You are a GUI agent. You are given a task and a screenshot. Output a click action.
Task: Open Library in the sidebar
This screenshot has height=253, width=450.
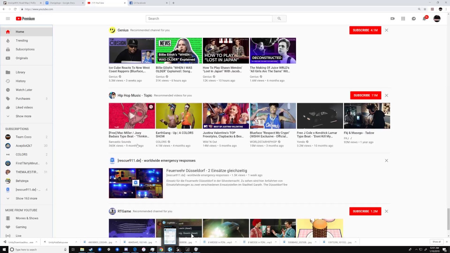click(x=26, y=72)
